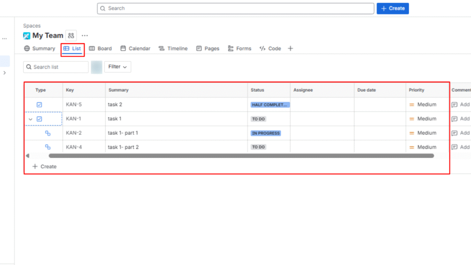Click the Medium priority icon for task 2

(413, 104)
